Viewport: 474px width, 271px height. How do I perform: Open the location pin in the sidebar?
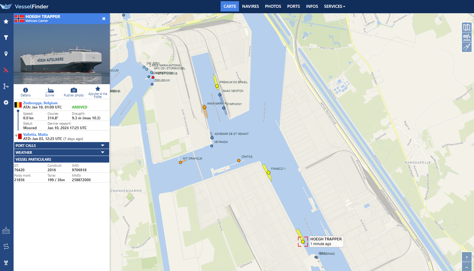[x=6, y=54]
